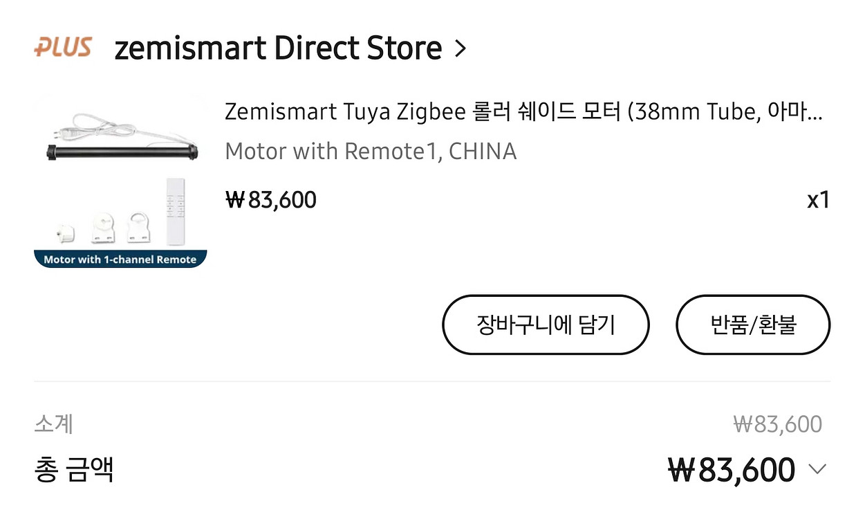
Task: Click the 'Motor with 1-channel Remote' banner
Action: (120, 259)
